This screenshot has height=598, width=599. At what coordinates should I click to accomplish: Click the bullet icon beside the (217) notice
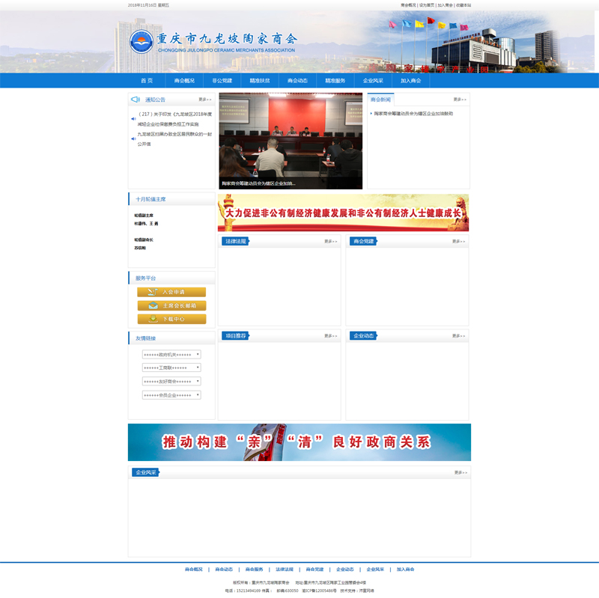[x=133, y=119]
